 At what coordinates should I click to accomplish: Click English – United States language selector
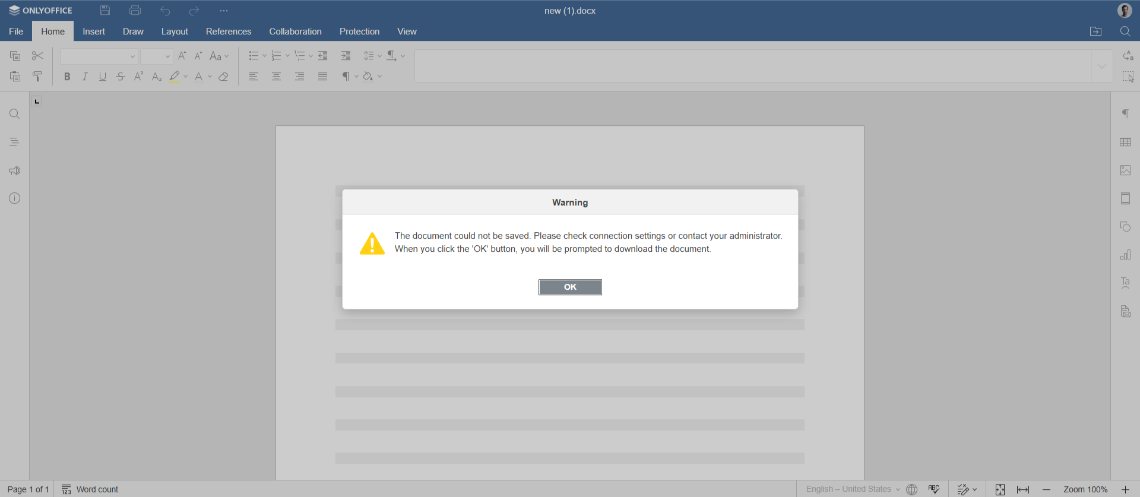point(853,489)
